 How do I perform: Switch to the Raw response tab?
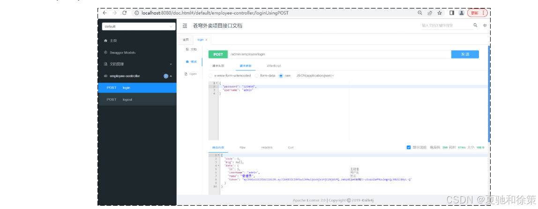point(243,147)
